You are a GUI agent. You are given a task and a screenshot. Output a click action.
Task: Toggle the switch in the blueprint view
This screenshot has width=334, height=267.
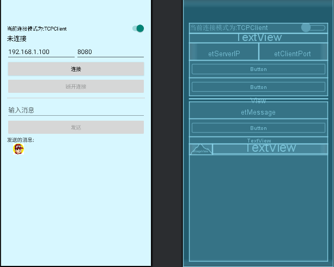(x=313, y=28)
